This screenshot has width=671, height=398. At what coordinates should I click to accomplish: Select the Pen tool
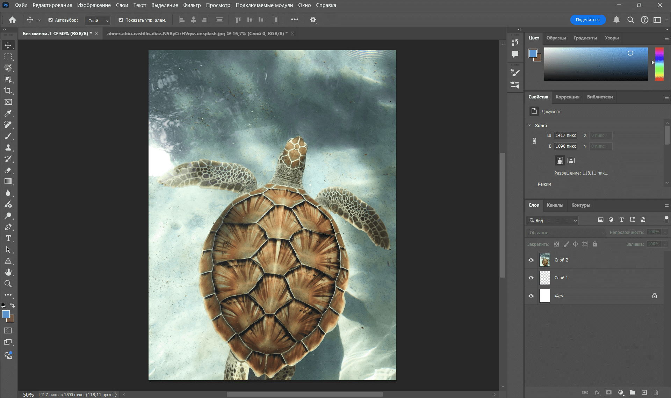click(8, 227)
